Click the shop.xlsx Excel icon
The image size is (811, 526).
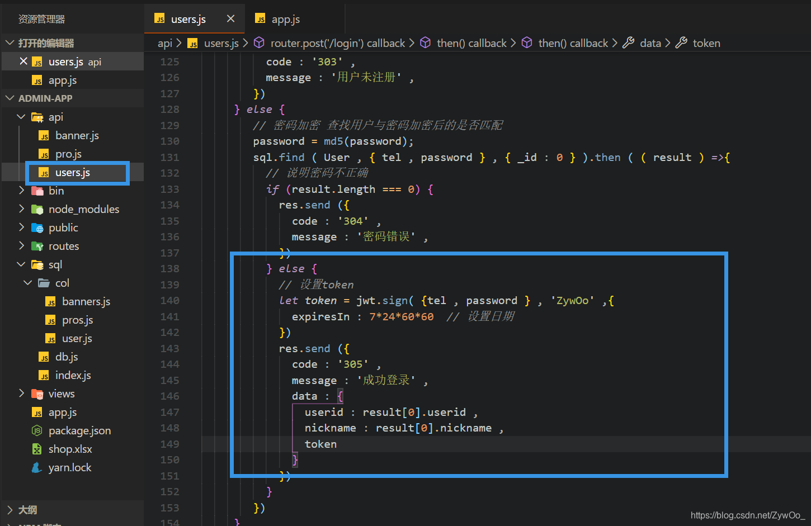coord(37,449)
